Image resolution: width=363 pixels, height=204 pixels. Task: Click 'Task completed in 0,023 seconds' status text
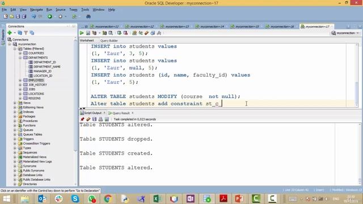click(x=135, y=120)
